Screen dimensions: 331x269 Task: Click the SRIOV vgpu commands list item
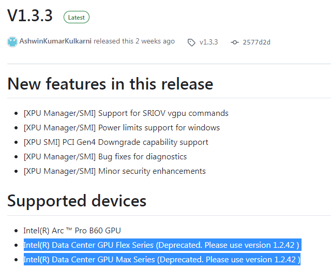[126, 113]
